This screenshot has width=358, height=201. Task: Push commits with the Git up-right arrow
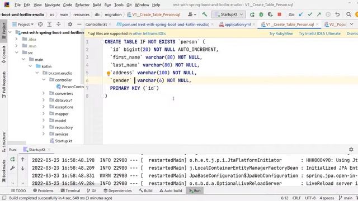[x=319, y=15]
